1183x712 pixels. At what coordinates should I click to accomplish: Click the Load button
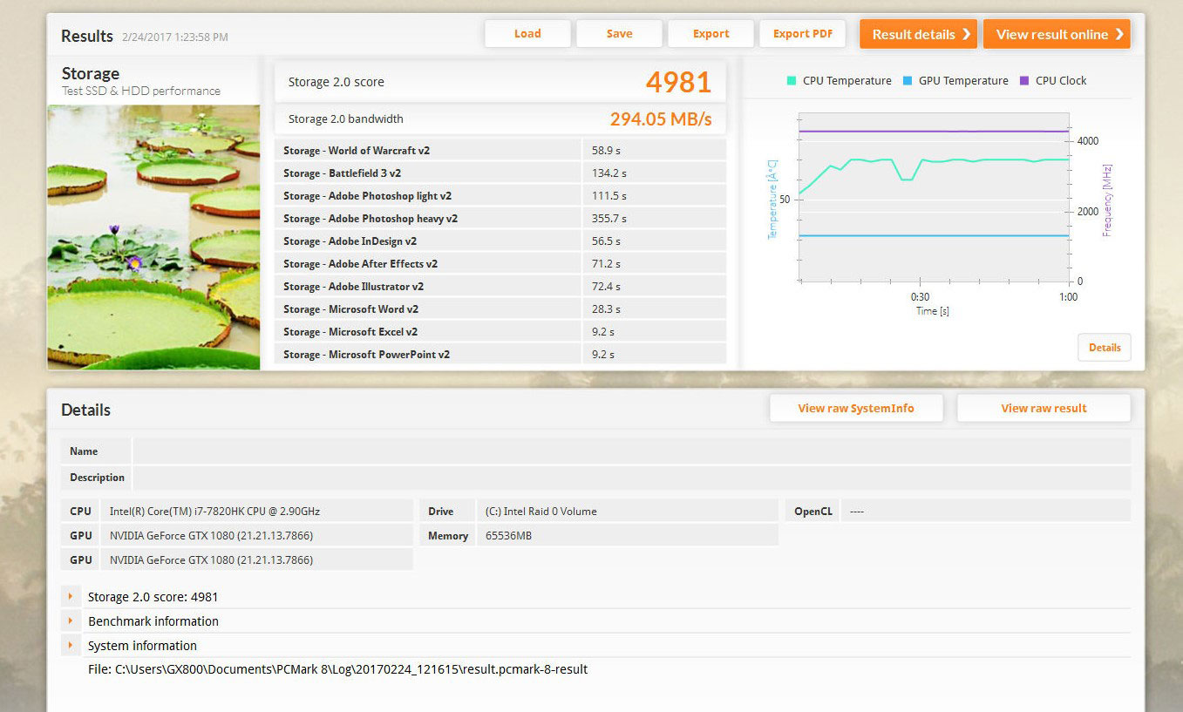pyautogui.click(x=527, y=34)
